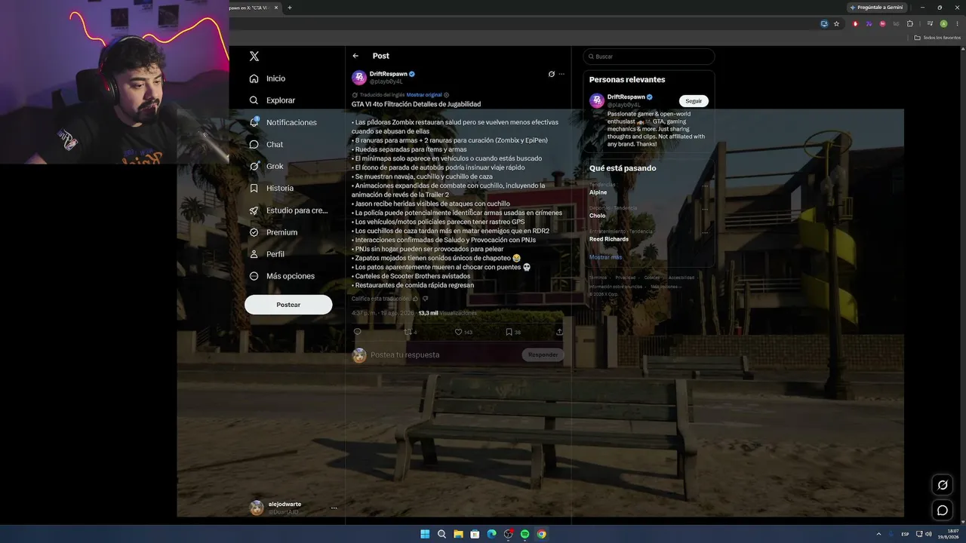Open the Grok icon on the post header
Screen dimensions: 966x543
click(552, 74)
